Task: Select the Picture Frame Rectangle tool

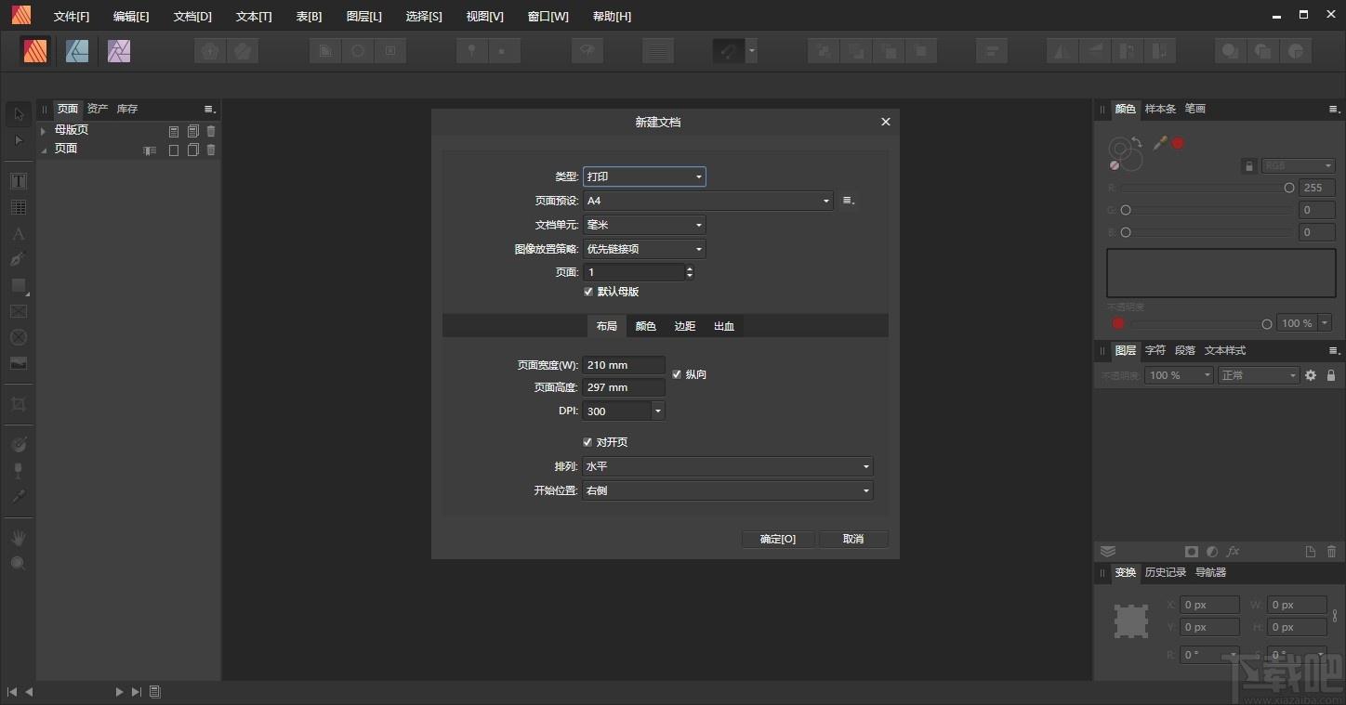Action: (19, 311)
